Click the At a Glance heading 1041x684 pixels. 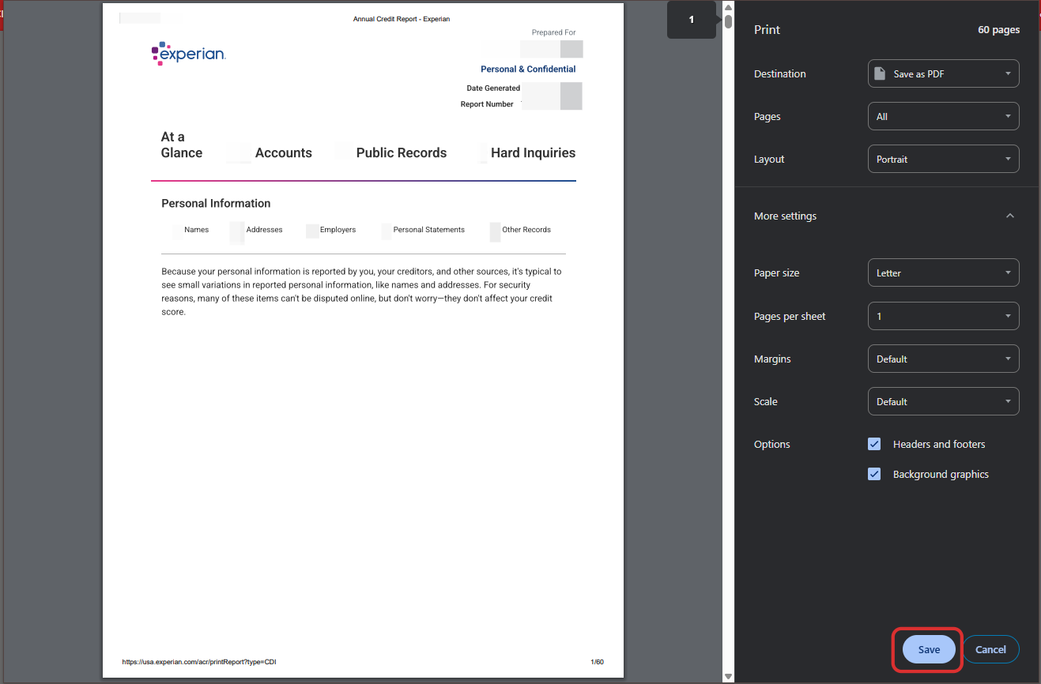coord(182,145)
